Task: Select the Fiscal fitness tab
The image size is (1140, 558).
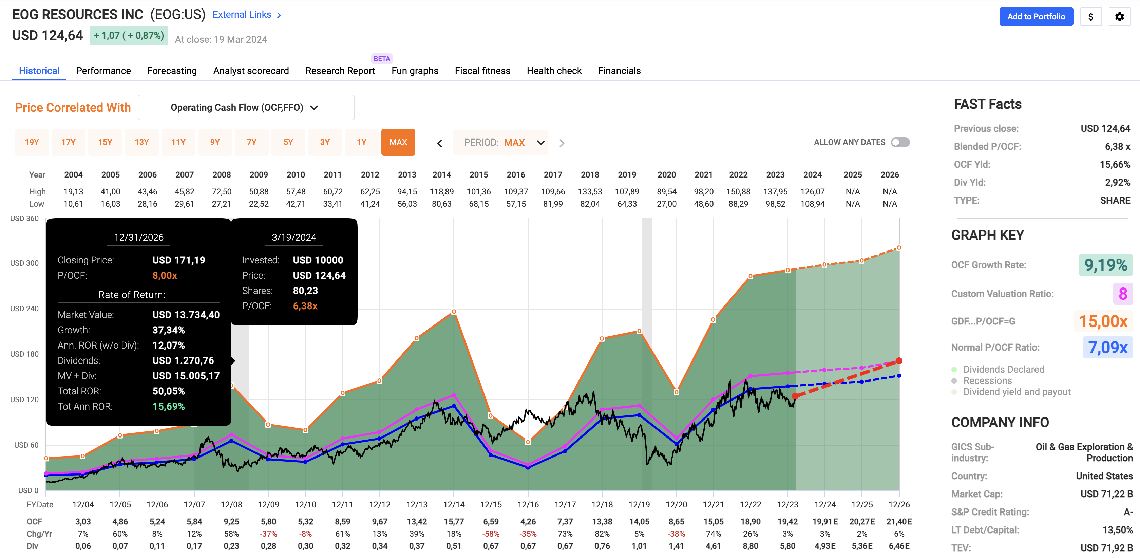Action: [x=482, y=70]
